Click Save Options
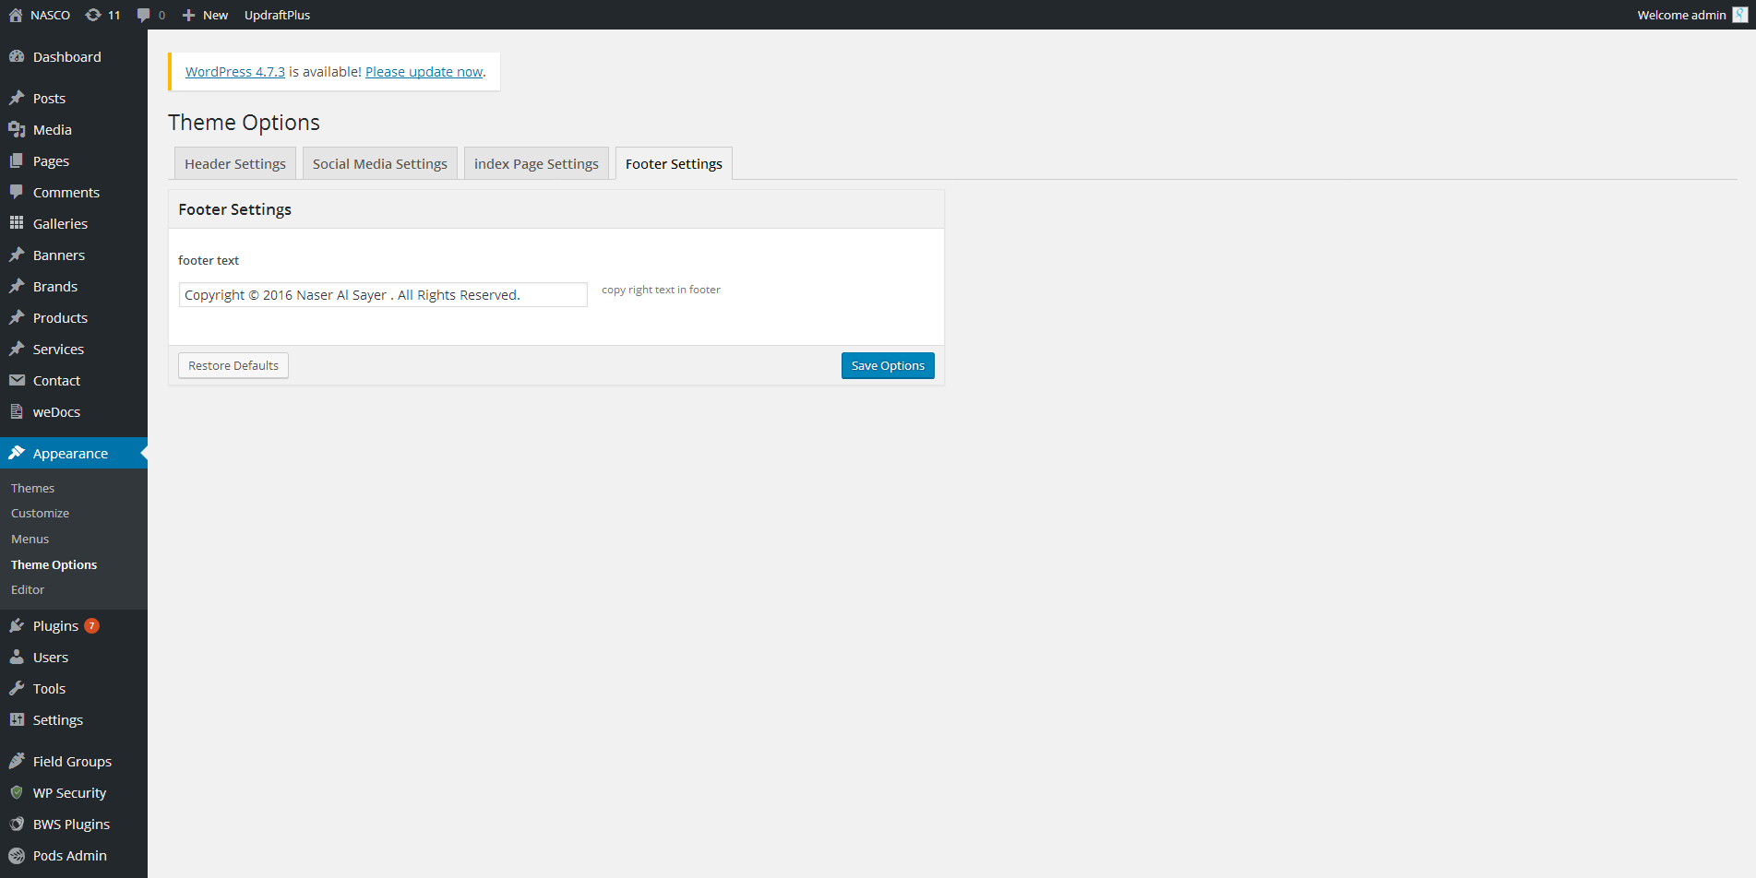Viewport: 1756px width, 878px height. click(887, 365)
